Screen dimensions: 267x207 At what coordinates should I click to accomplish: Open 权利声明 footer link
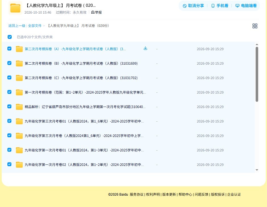(153, 195)
